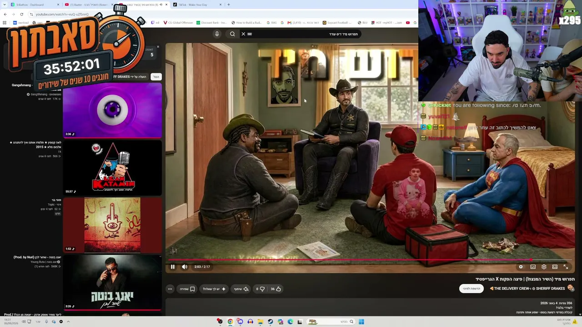Open the tab search dropdown arrow
The height and width of the screenshot is (327, 582).
(5, 5)
